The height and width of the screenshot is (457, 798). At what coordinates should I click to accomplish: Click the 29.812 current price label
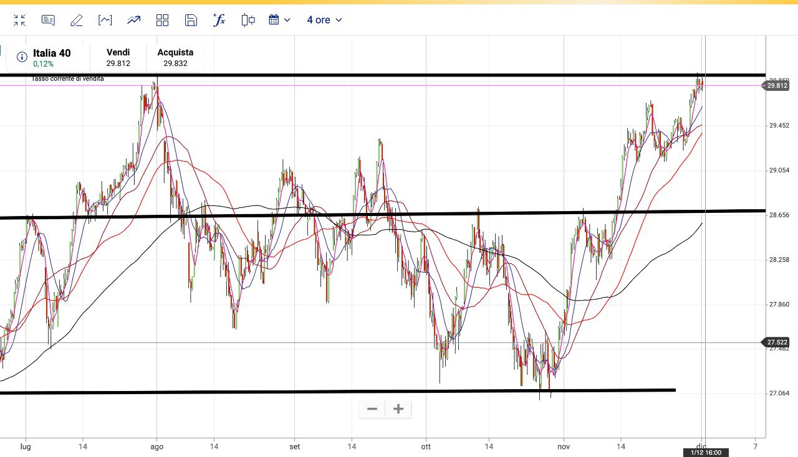pos(776,85)
